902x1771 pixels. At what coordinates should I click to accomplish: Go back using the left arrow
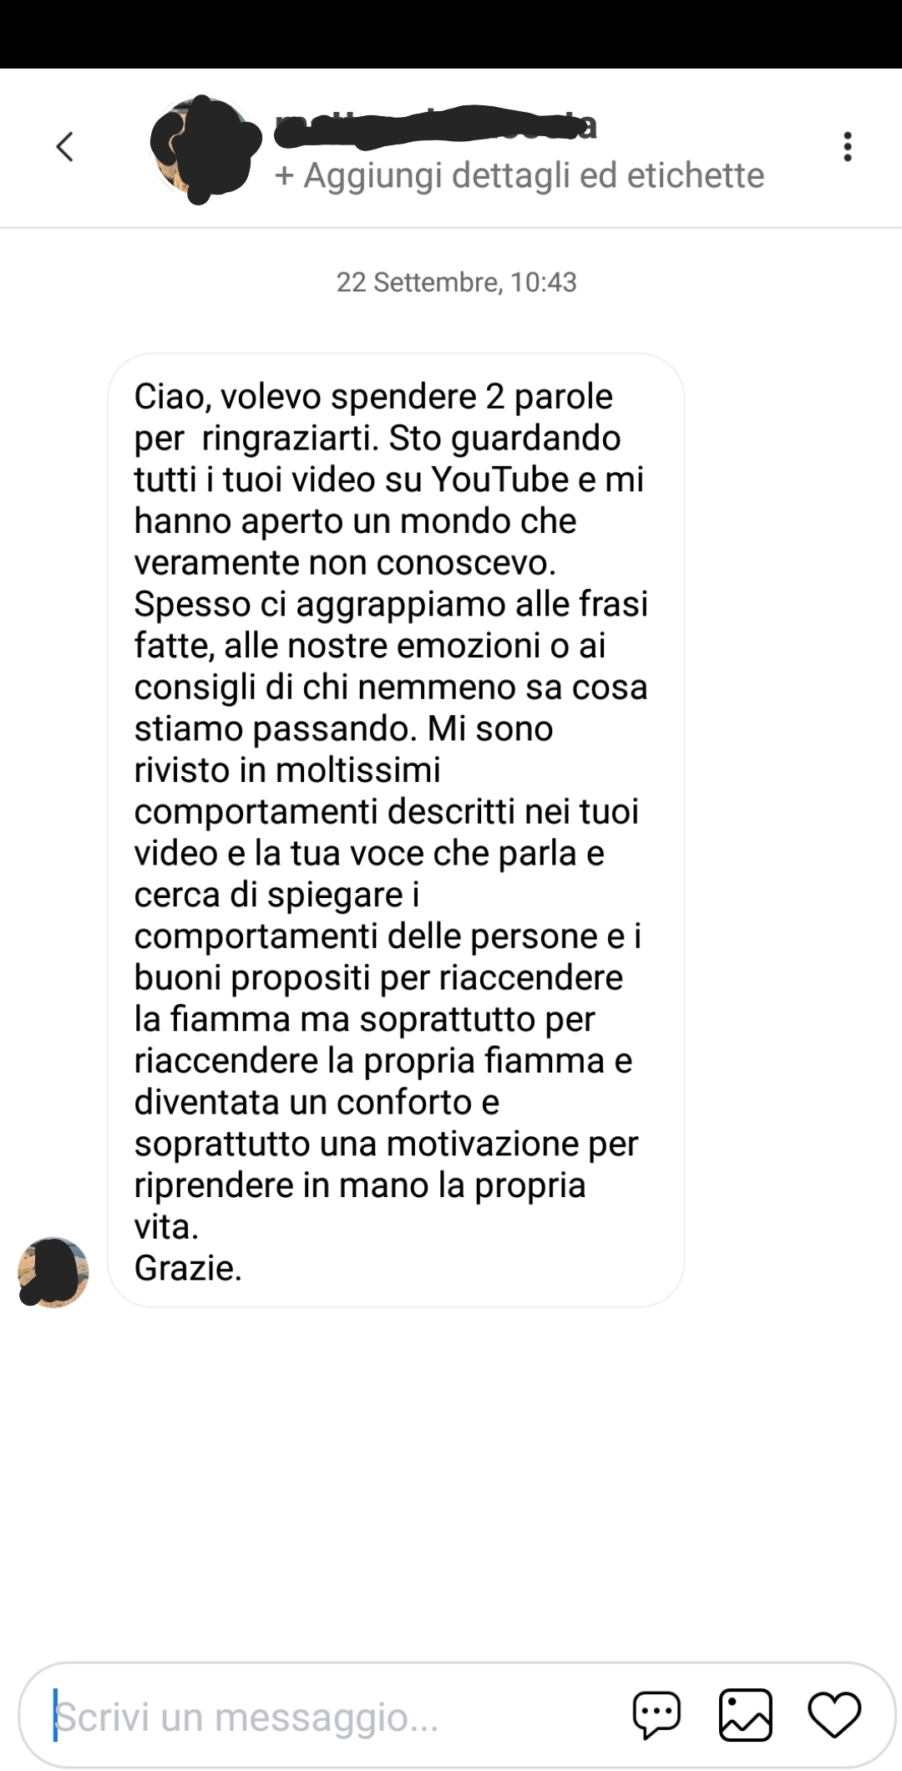(x=64, y=147)
